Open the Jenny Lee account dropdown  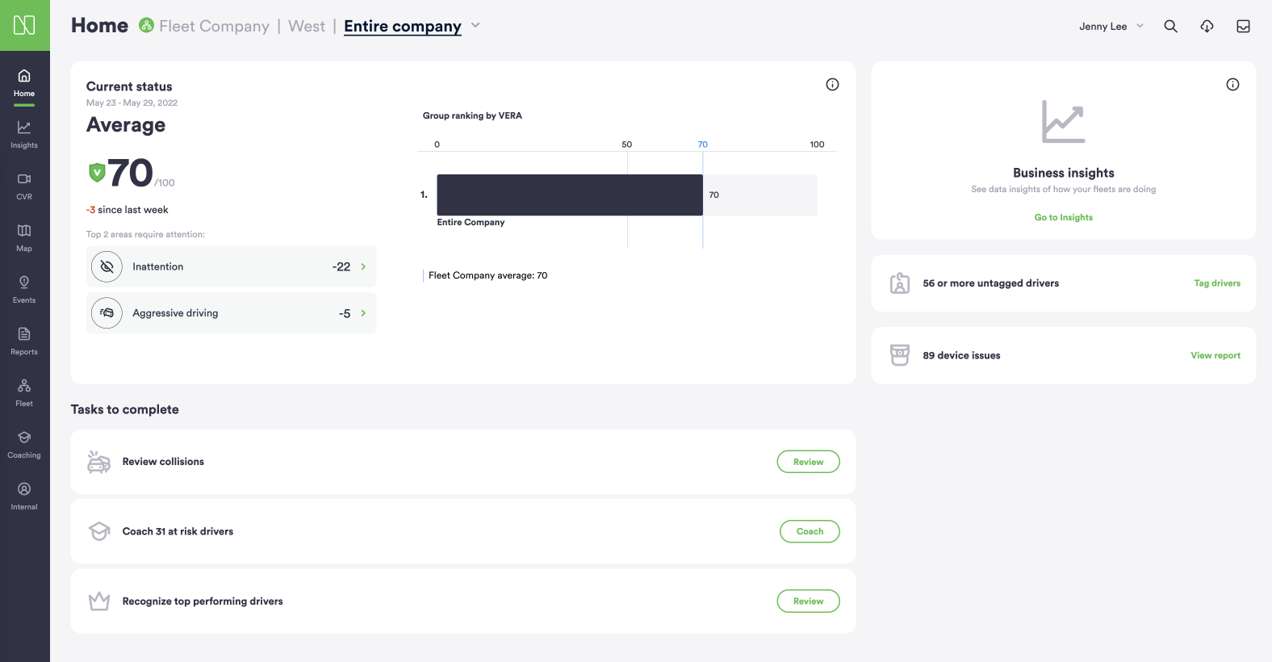click(x=1111, y=26)
